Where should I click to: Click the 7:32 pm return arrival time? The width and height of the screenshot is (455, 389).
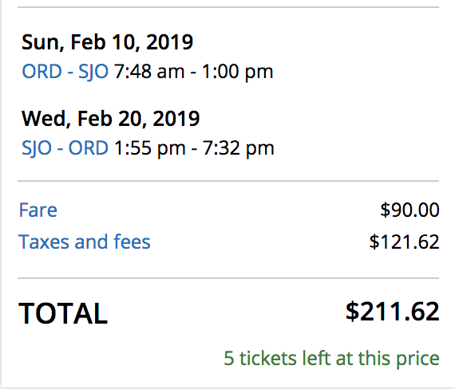(239, 148)
